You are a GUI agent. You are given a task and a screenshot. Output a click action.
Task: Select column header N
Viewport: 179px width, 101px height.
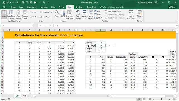coord(122,30)
